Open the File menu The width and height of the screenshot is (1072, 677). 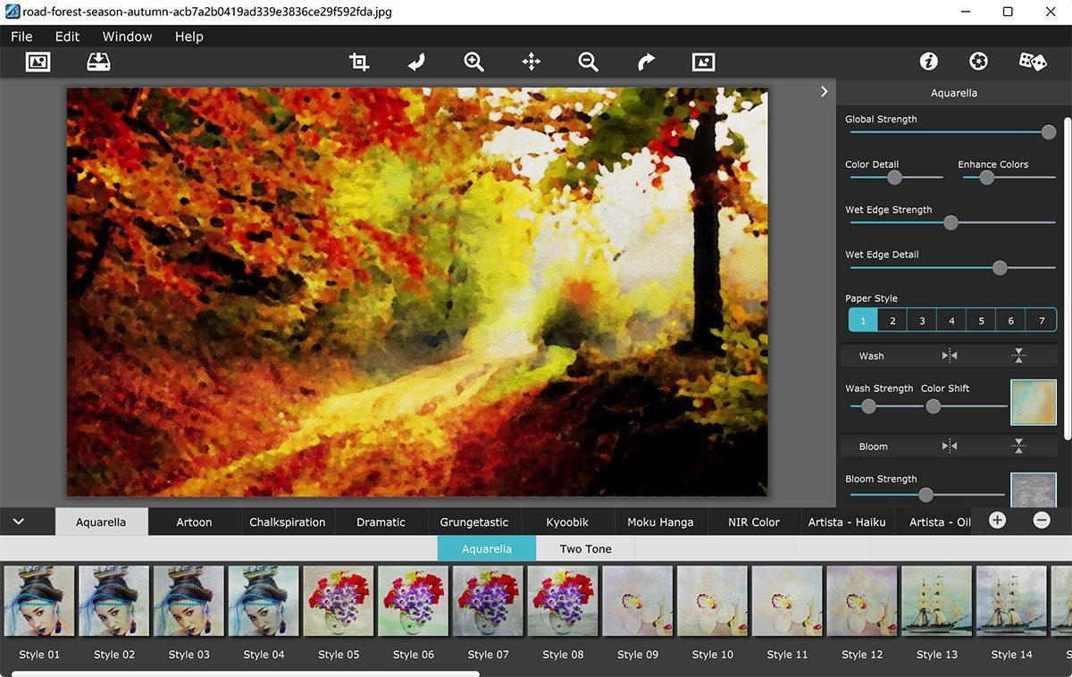tap(21, 37)
